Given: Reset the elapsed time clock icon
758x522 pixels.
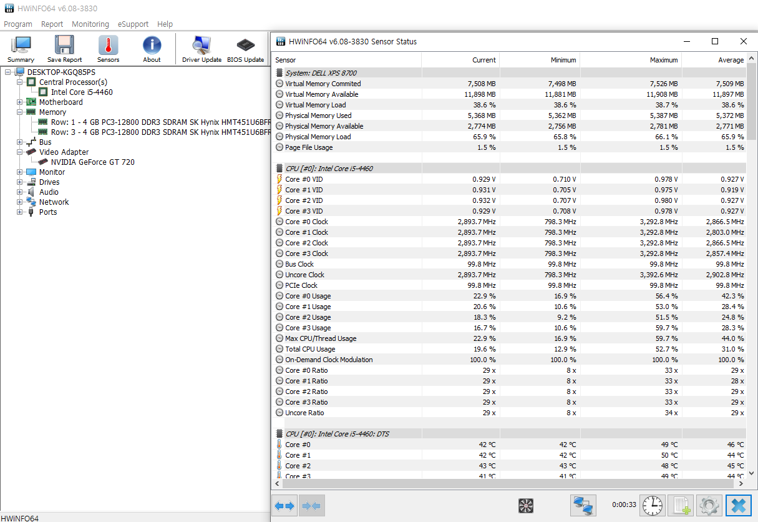Looking at the screenshot, I should point(653,506).
